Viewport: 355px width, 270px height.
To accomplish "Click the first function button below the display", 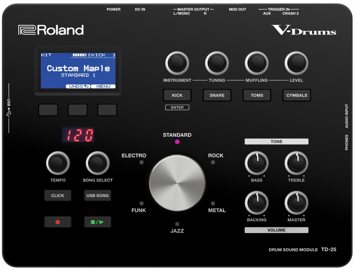I will 48,110.
